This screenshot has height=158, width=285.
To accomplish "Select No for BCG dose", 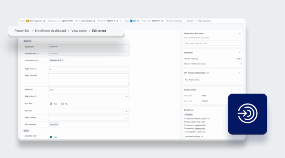I will [63, 104].
